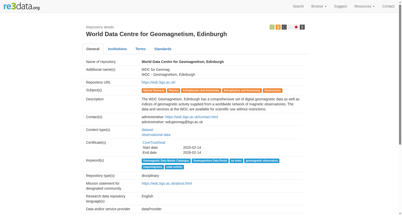Click the 'Description' row label
This screenshot has width=402, height=216.
pos(95,99)
